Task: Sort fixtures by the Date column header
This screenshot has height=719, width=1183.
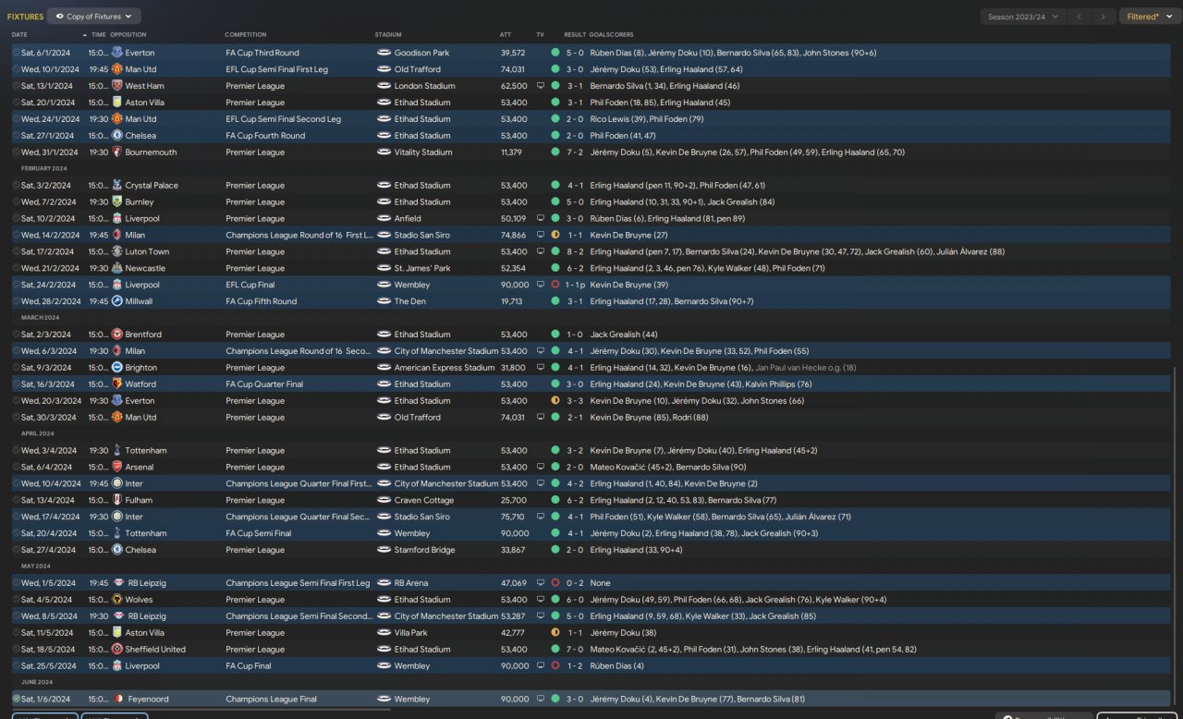Action: tap(19, 35)
